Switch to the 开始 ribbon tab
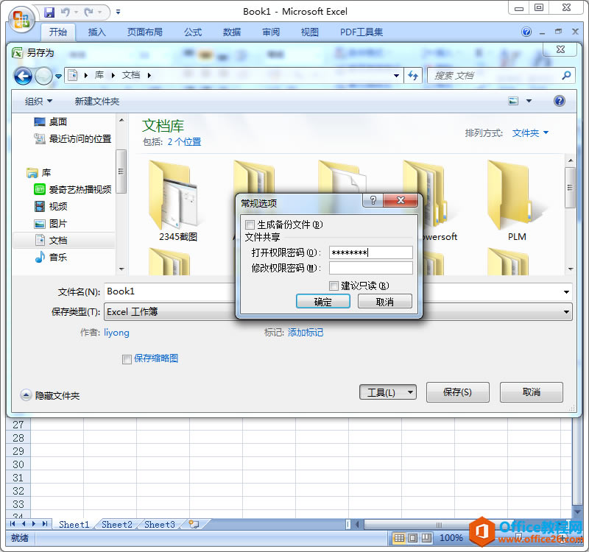The height and width of the screenshot is (552, 589). click(x=58, y=32)
